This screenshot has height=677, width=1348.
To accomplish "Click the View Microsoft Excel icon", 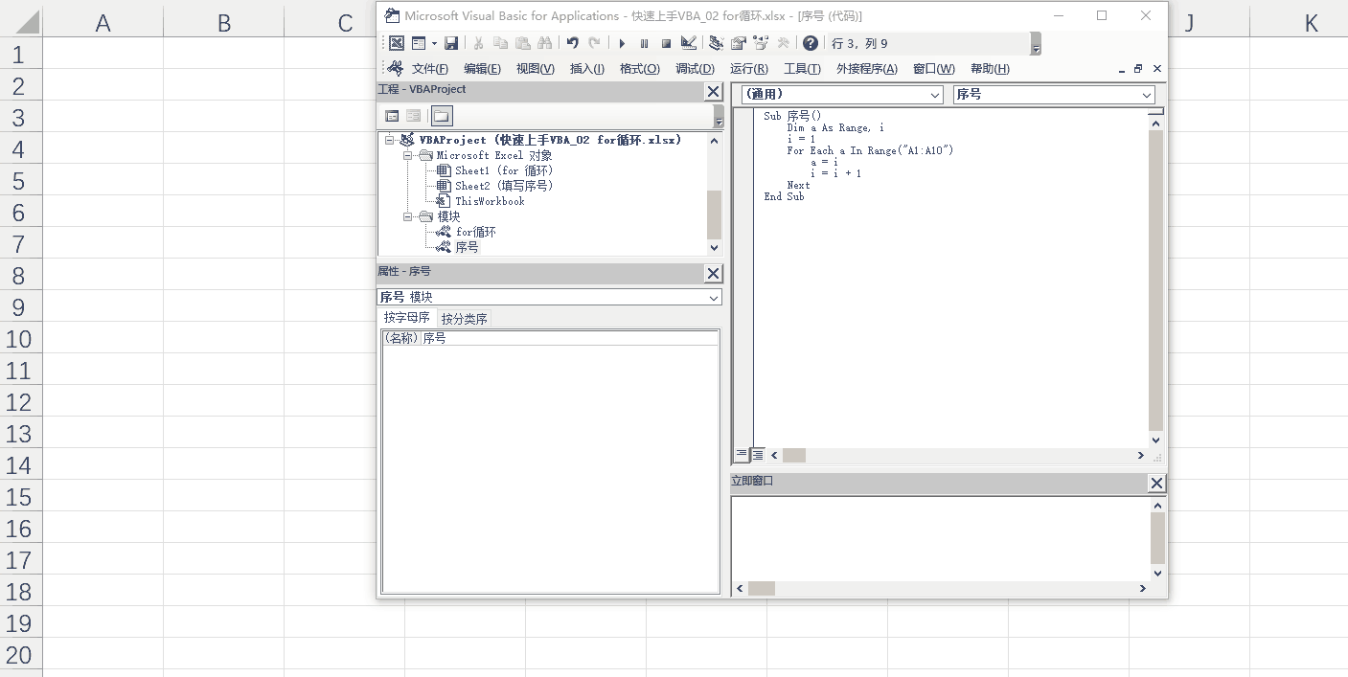I will (397, 43).
